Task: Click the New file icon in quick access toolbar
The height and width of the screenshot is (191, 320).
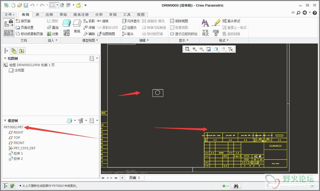Action: click(x=14, y=5)
